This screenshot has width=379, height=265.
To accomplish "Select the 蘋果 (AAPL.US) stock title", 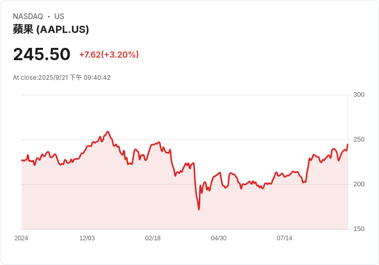I will 51,29.
